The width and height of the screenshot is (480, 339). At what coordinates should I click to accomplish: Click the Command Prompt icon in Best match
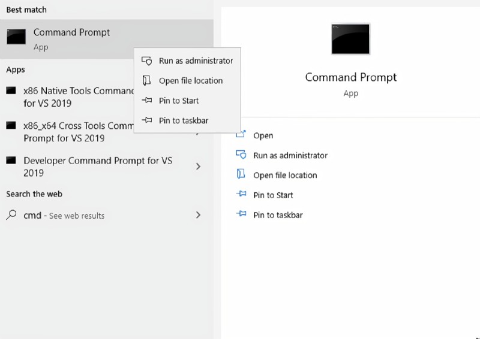[16, 37]
